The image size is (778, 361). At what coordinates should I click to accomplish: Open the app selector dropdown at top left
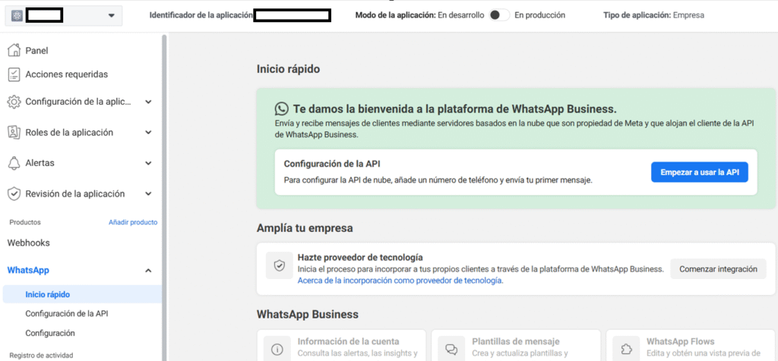point(64,16)
